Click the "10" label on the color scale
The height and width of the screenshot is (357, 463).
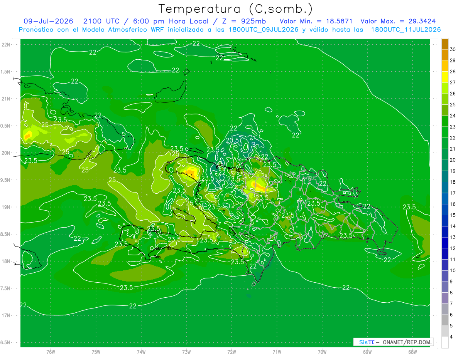(453, 271)
